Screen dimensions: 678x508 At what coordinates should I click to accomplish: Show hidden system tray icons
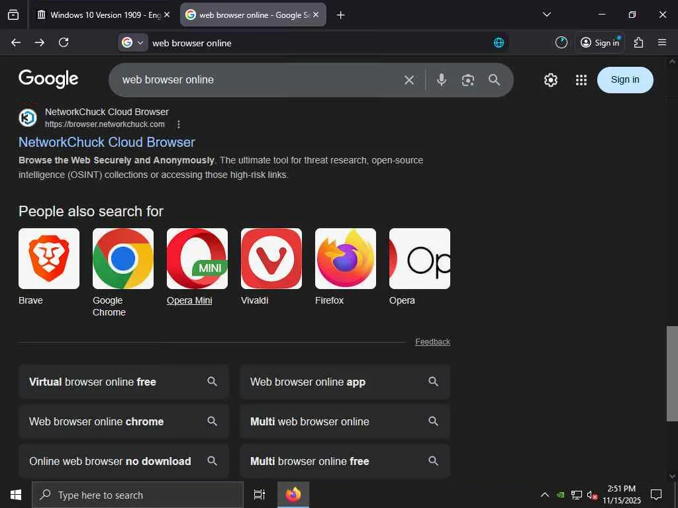545,495
